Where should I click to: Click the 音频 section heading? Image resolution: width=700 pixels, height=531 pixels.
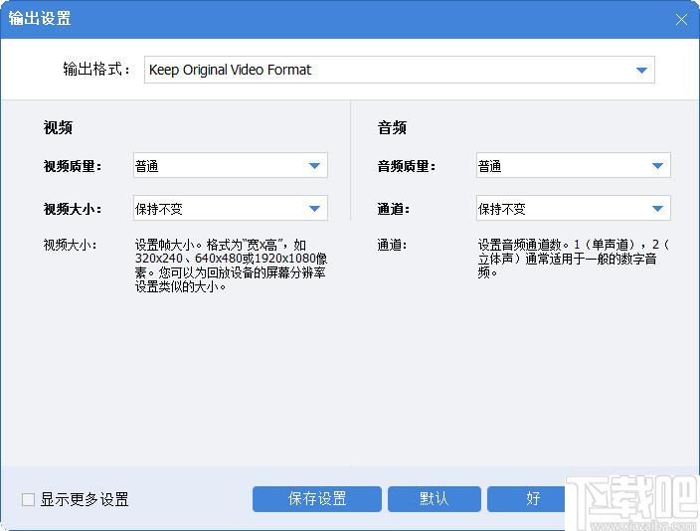click(x=392, y=127)
